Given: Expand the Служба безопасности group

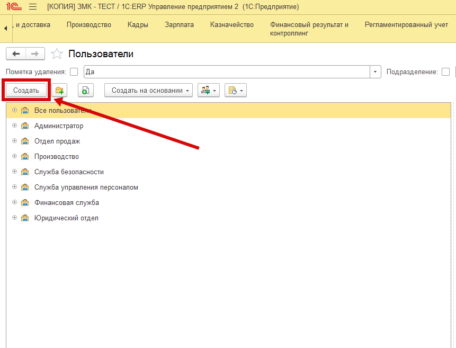Looking at the screenshot, I should point(14,172).
